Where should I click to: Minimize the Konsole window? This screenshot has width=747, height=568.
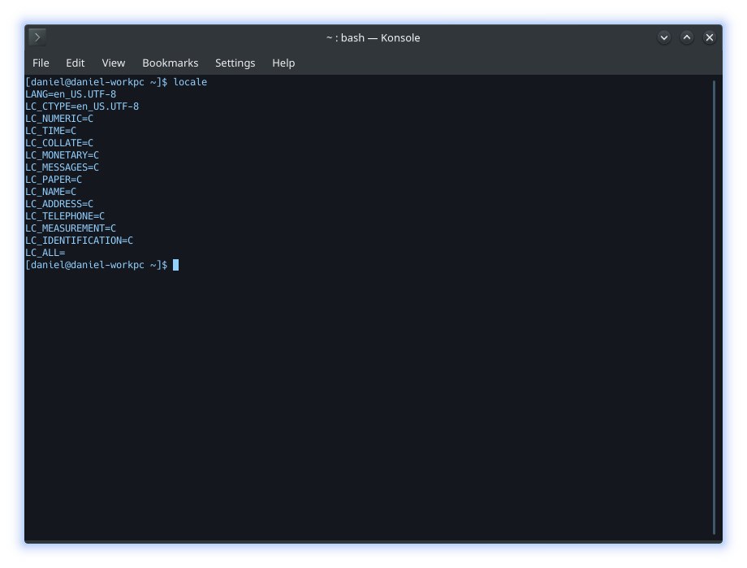tap(663, 37)
